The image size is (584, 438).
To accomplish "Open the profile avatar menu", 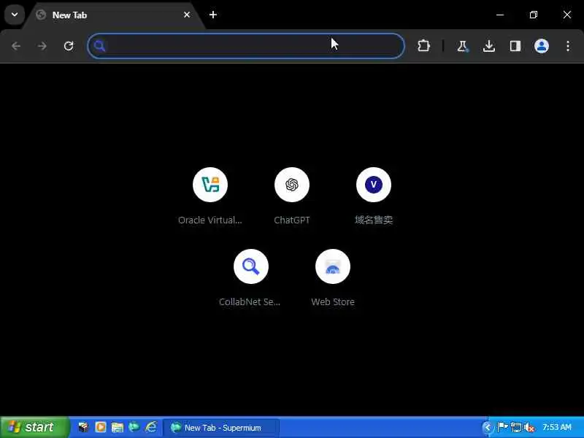I will tap(542, 46).
